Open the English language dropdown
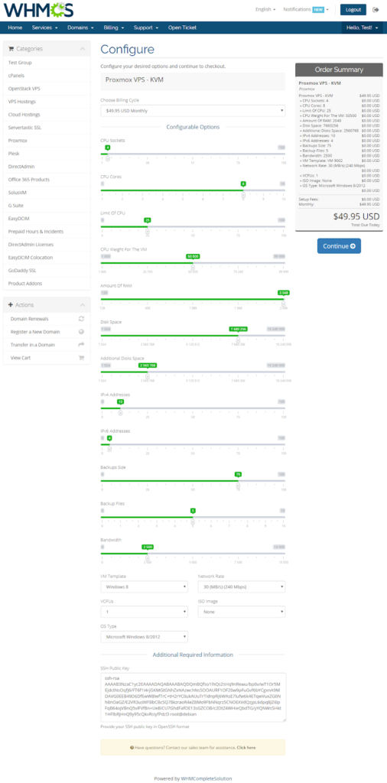387x783 pixels. pos(265,9)
